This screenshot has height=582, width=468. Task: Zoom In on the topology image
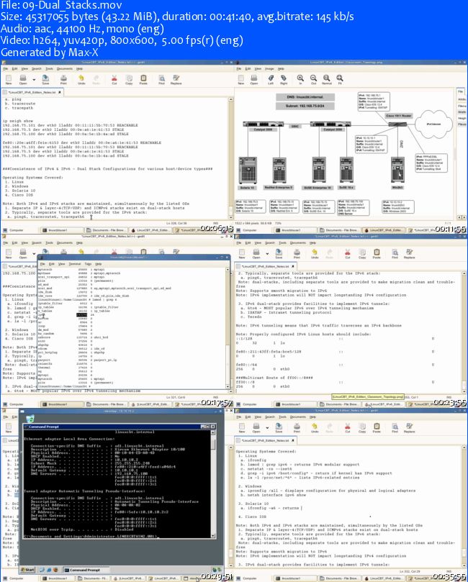click(x=300, y=79)
